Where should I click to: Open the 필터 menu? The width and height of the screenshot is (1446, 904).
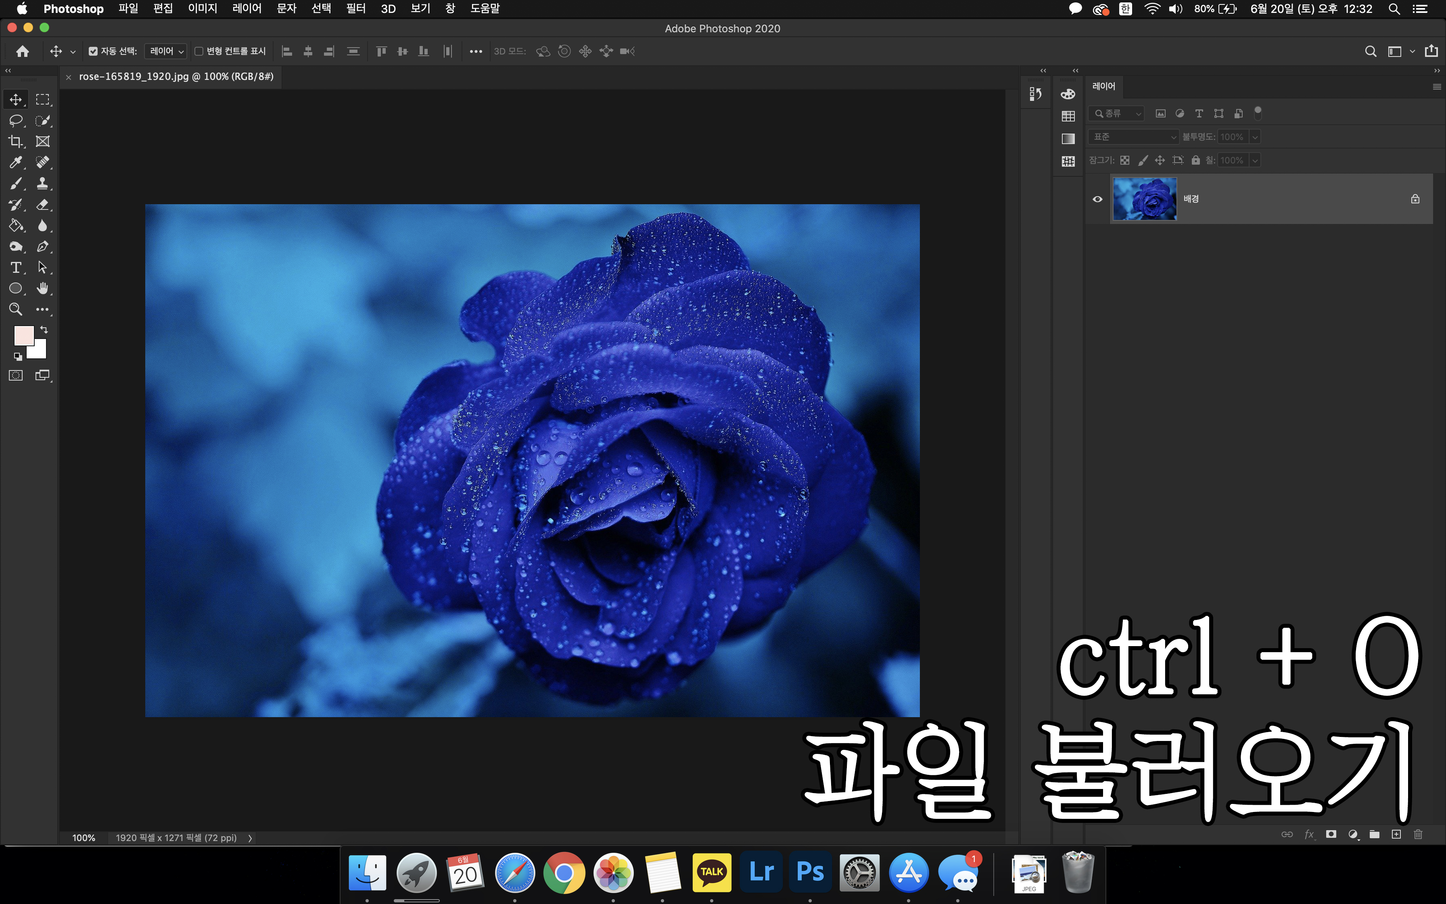point(355,9)
